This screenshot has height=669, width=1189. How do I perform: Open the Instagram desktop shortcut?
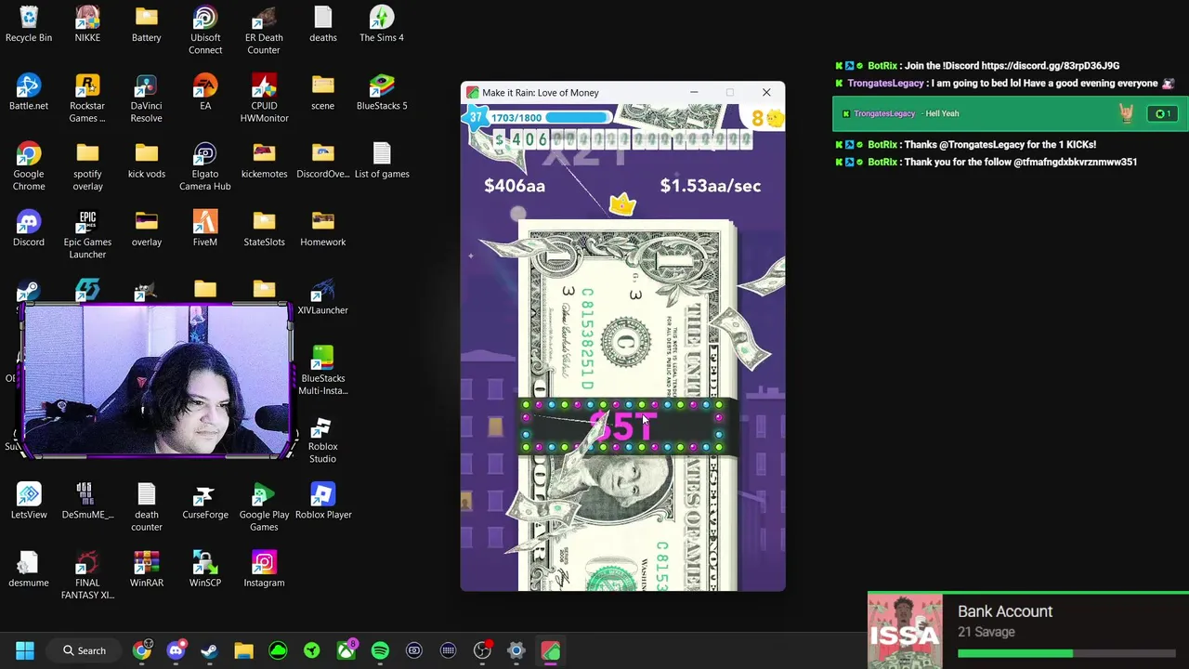(264, 569)
